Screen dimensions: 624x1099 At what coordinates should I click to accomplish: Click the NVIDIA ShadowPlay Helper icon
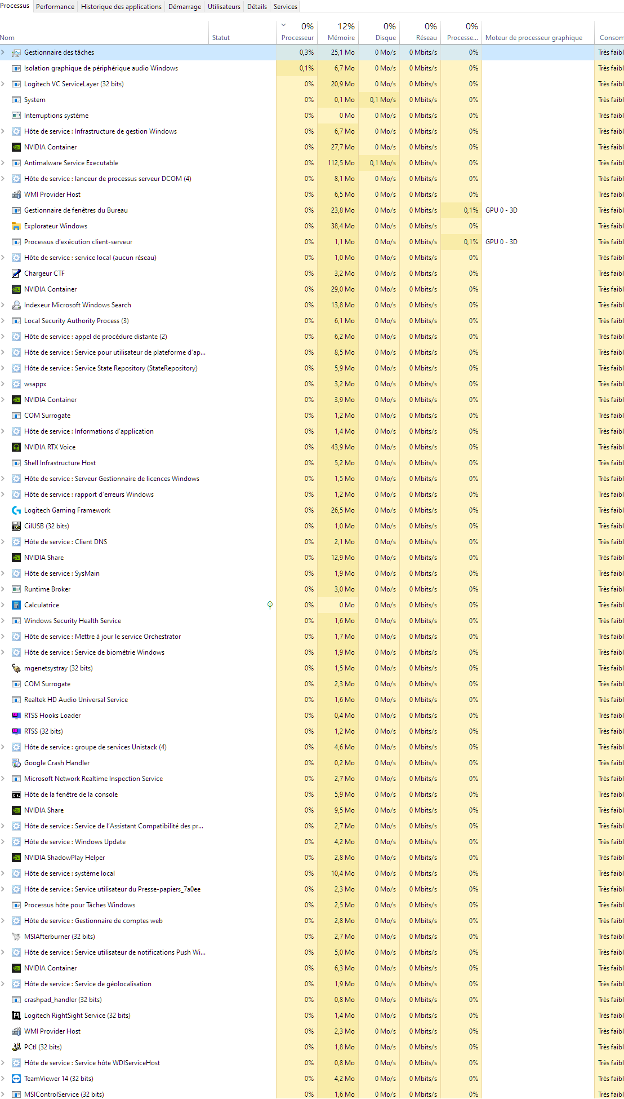point(16,858)
